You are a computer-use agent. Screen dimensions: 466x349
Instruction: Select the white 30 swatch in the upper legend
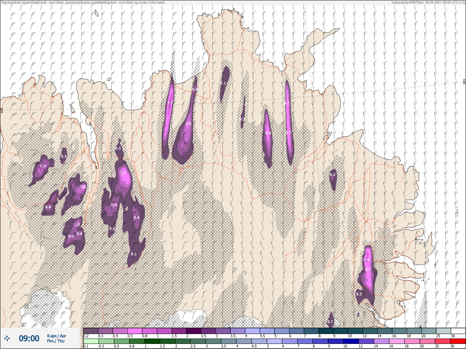(x=458, y=331)
